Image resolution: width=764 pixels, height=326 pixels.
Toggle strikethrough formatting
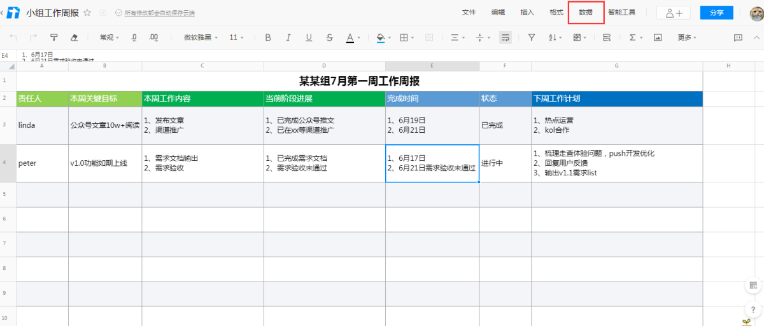(329, 37)
